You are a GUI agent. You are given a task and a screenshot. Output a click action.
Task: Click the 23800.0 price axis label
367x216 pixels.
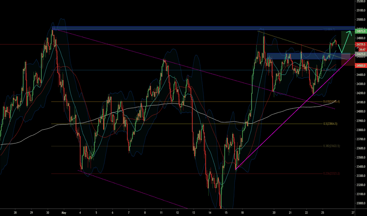pyautogui.click(x=361, y=130)
